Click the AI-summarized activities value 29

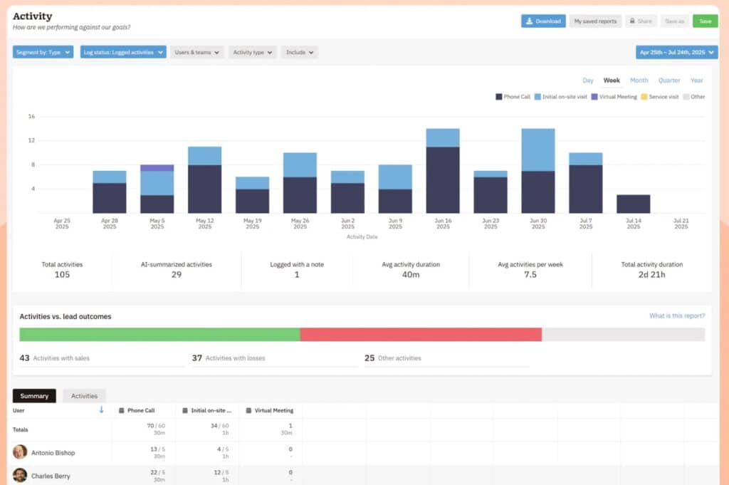(x=177, y=275)
